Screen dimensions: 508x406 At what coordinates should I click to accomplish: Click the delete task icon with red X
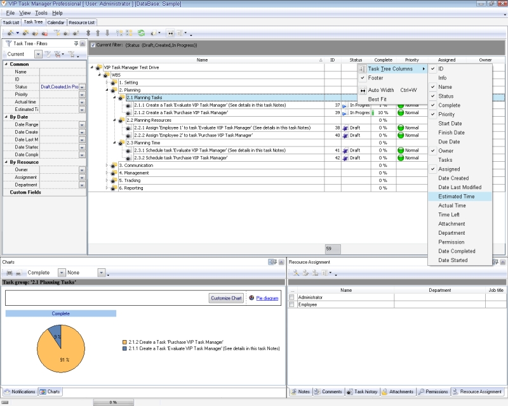[44, 33]
